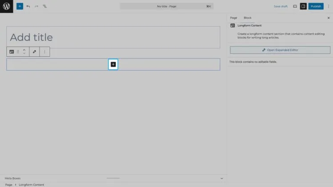Open the editor Options kebab menu

tap(329, 6)
